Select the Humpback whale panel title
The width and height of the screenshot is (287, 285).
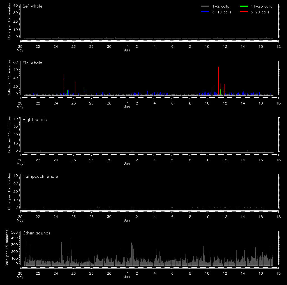click(40, 176)
